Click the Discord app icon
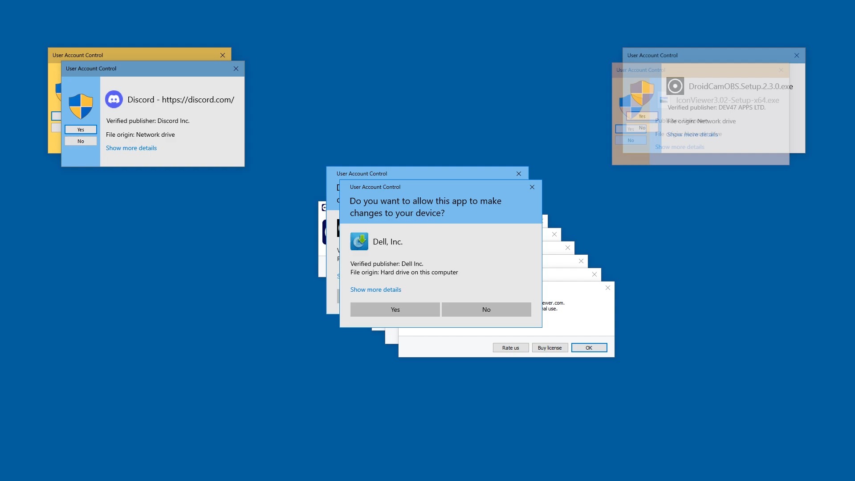 click(114, 99)
